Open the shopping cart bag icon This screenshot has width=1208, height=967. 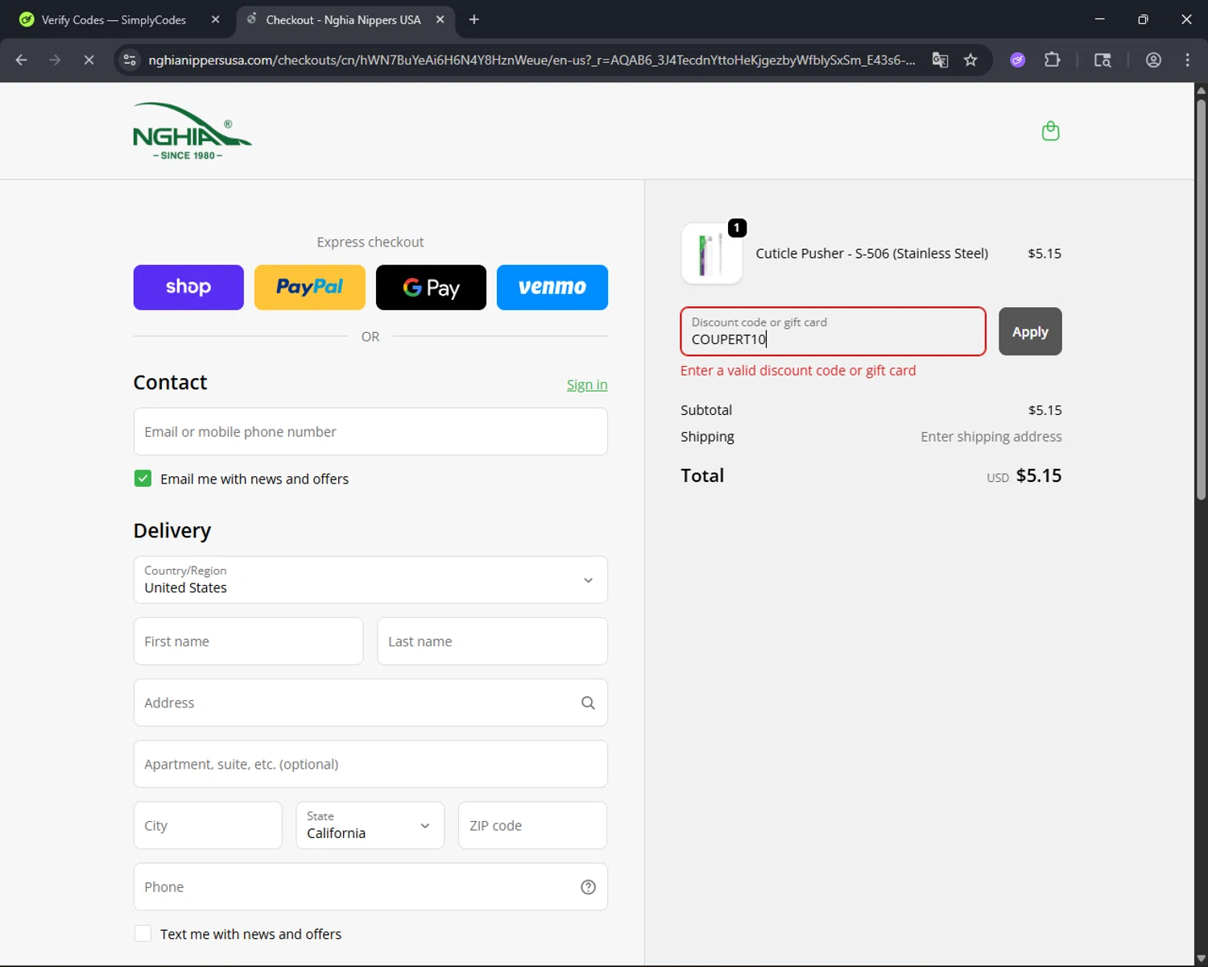coord(1050,131)
